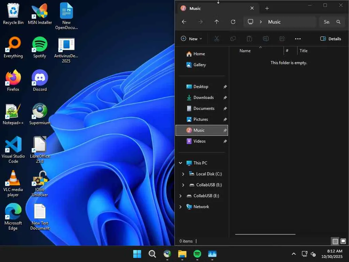Click the search magnifier in File Explorer
The image size is (349, 262).
(338, 22)
